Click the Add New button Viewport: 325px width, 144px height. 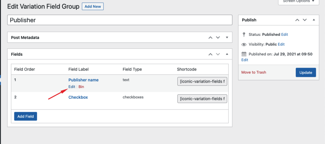93,6
